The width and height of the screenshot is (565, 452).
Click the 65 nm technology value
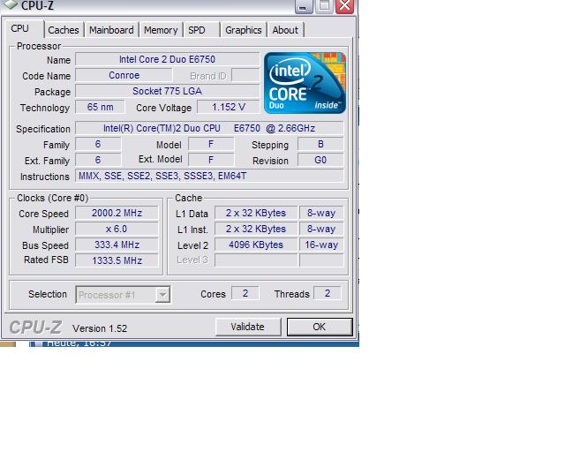100,107
